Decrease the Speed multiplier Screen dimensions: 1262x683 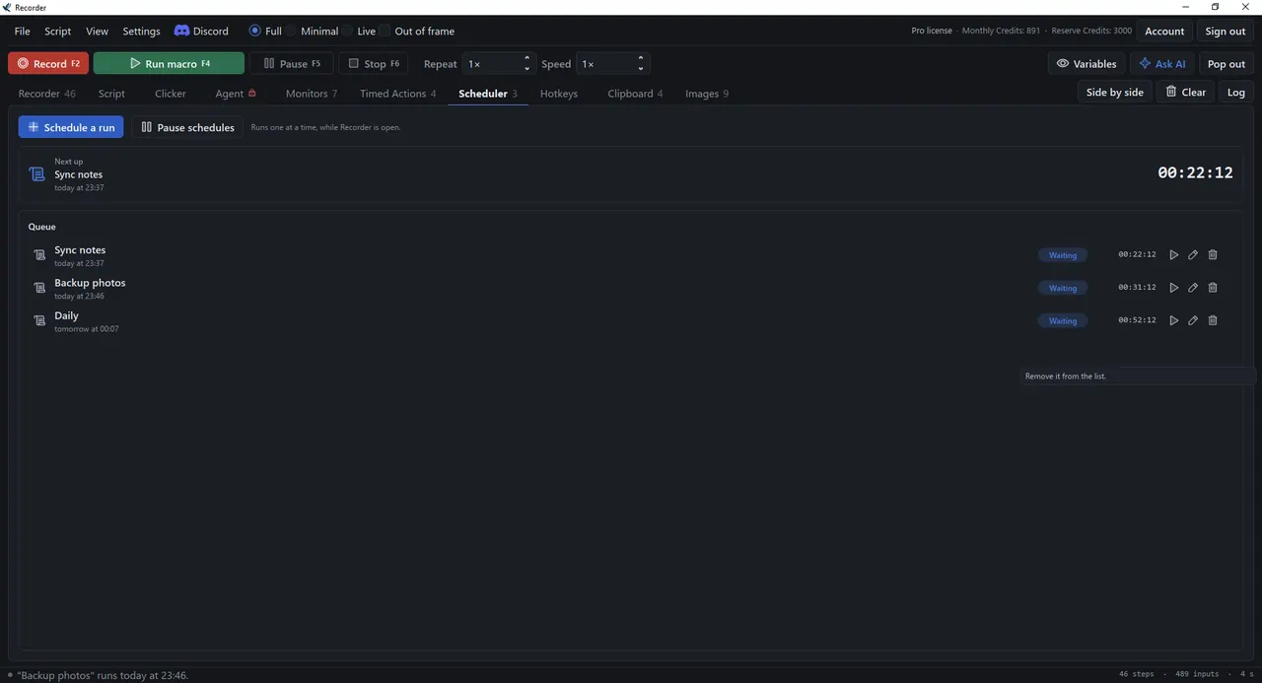[641, 69]
